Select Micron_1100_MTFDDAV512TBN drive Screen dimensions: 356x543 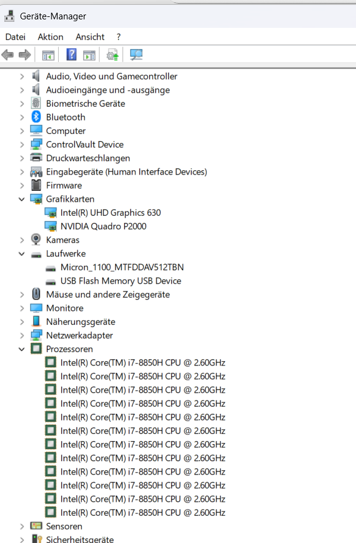[x=122, y=267]
